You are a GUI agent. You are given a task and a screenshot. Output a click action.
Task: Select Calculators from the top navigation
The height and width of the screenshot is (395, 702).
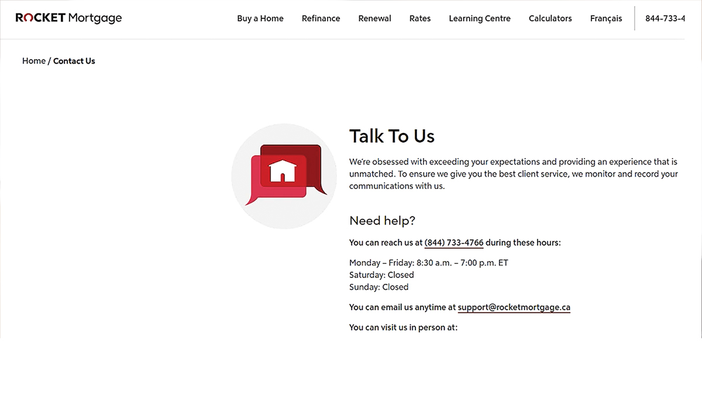click(x=550, y=19)
